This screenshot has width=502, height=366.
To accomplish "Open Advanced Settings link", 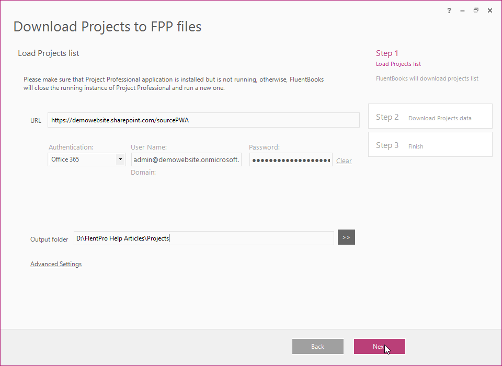I will click(x=56, y=264).
